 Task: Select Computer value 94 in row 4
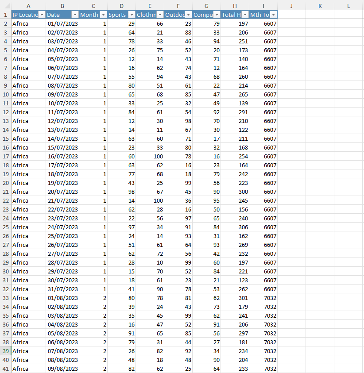click(x=206, y=42)
